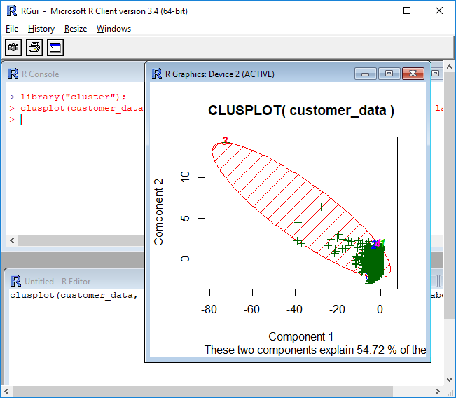Click the main window scroll-left arrow
The height and width of the screenshot is (398, 456).
click(x=6, y=391)
